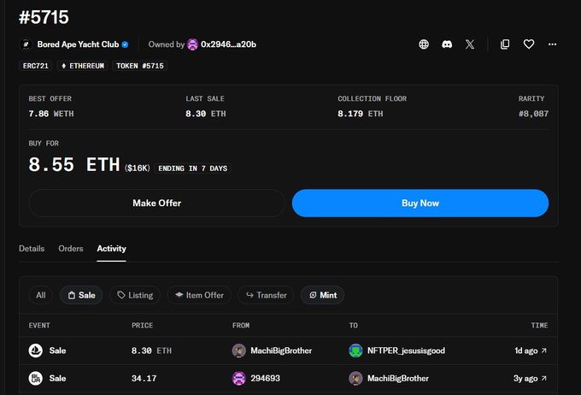Click the #8,087 rarity rank
581x395 pixels.
(x=533, y=114)
